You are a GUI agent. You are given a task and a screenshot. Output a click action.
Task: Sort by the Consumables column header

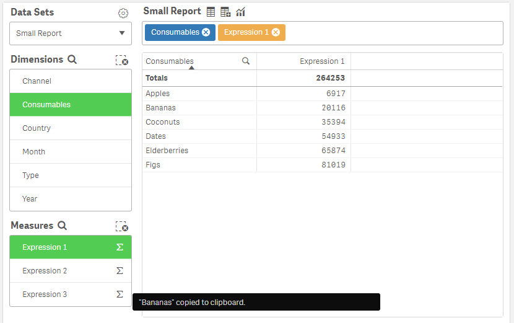(x=170, y=61)
